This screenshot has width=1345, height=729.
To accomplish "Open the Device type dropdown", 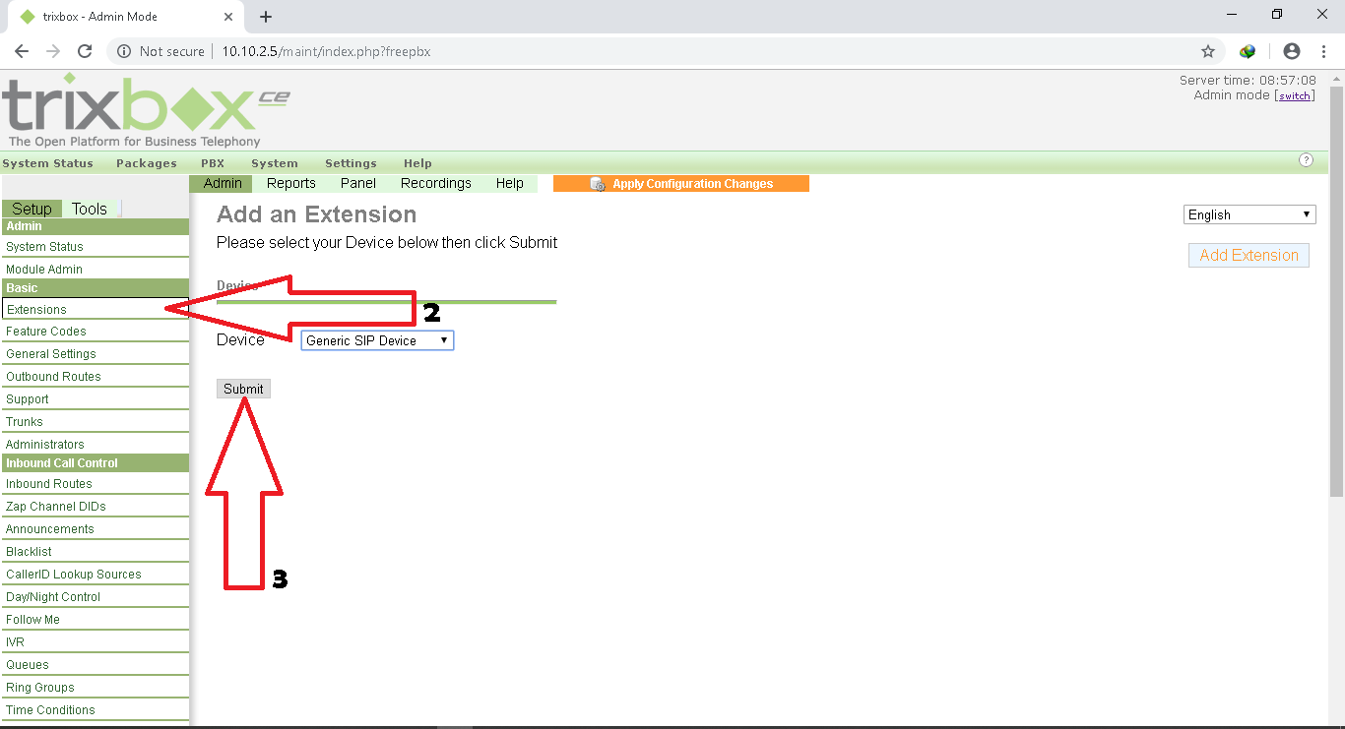I will click(x=377, y=340).
